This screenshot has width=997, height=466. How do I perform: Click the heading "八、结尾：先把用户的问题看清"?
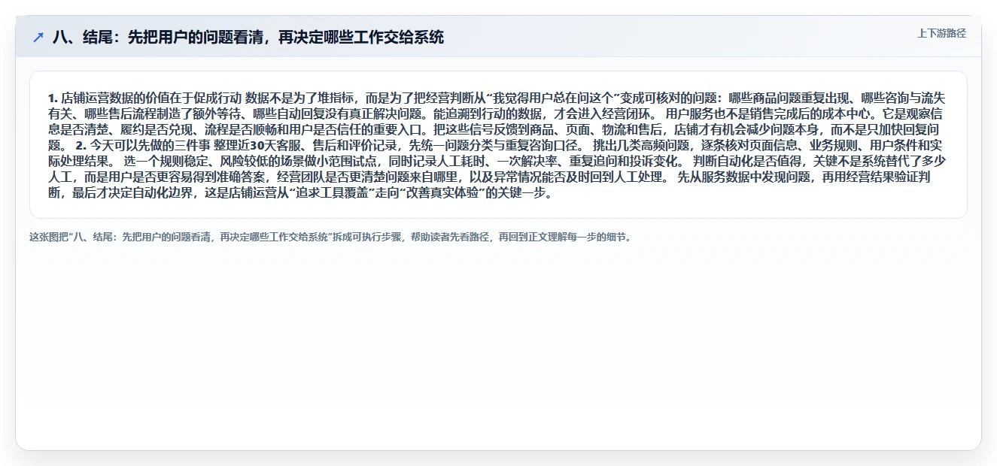248,37
